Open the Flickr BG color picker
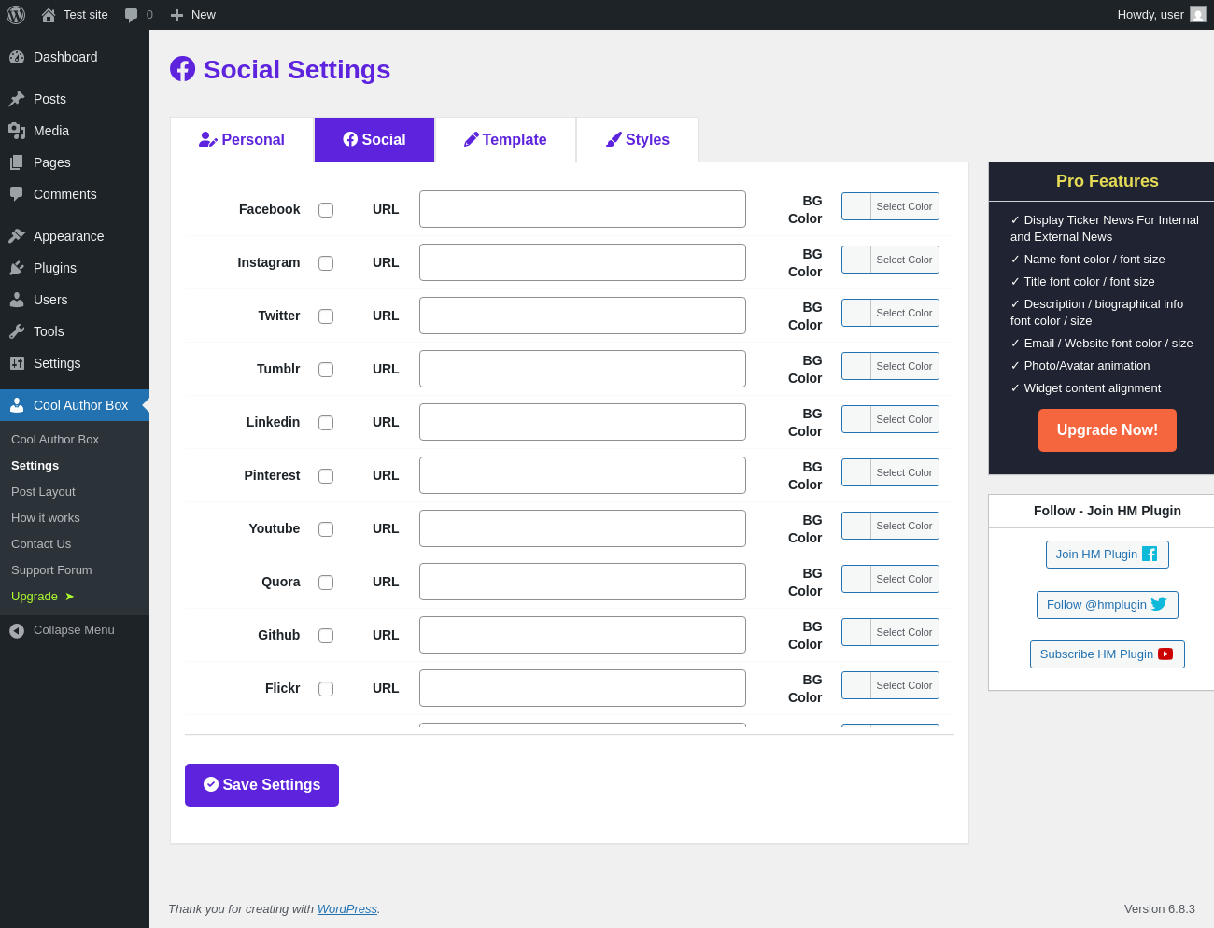Image resolution: width=1214 pixels, height=928 pixels. (x=890, y=685)
